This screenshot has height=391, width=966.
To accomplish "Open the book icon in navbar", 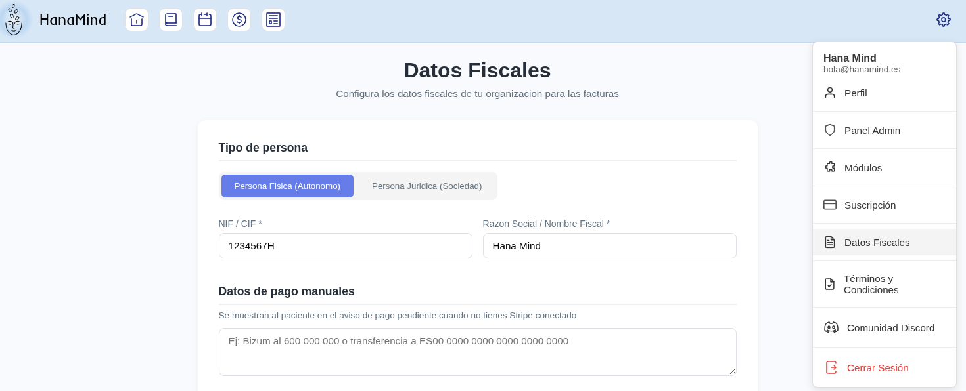I will pyautogui.click(x=171, y=20).
